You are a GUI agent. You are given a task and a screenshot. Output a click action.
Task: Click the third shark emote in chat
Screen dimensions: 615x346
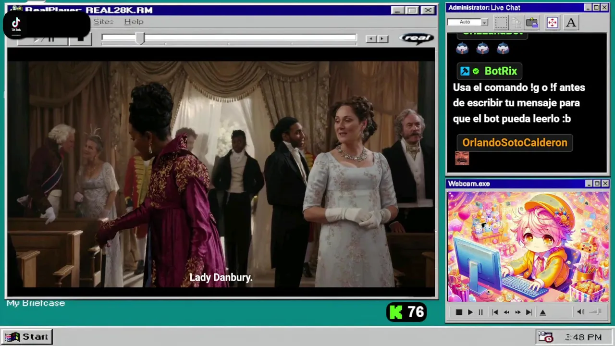pyautogui.click(x=503, y=49)
